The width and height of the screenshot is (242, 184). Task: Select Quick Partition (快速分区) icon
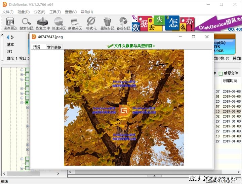click(59, 23)
